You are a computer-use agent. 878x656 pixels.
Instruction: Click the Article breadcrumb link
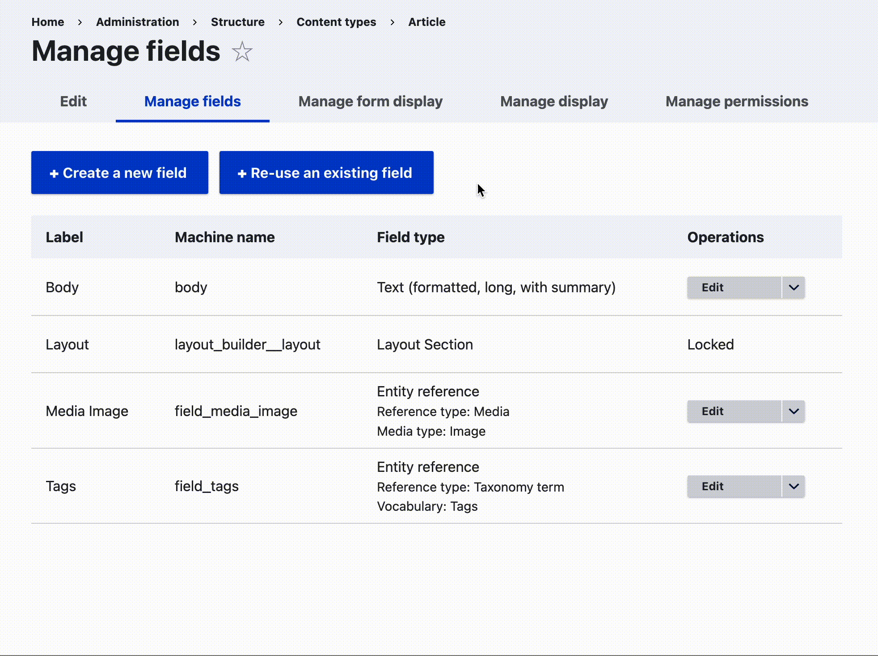tap(426, 22)
